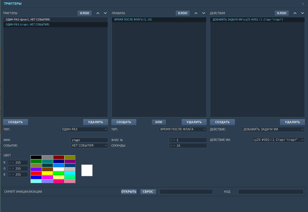This screenshot has height=212, width=308.
Task: Click the КОД input field
Action: pos(271,192)
